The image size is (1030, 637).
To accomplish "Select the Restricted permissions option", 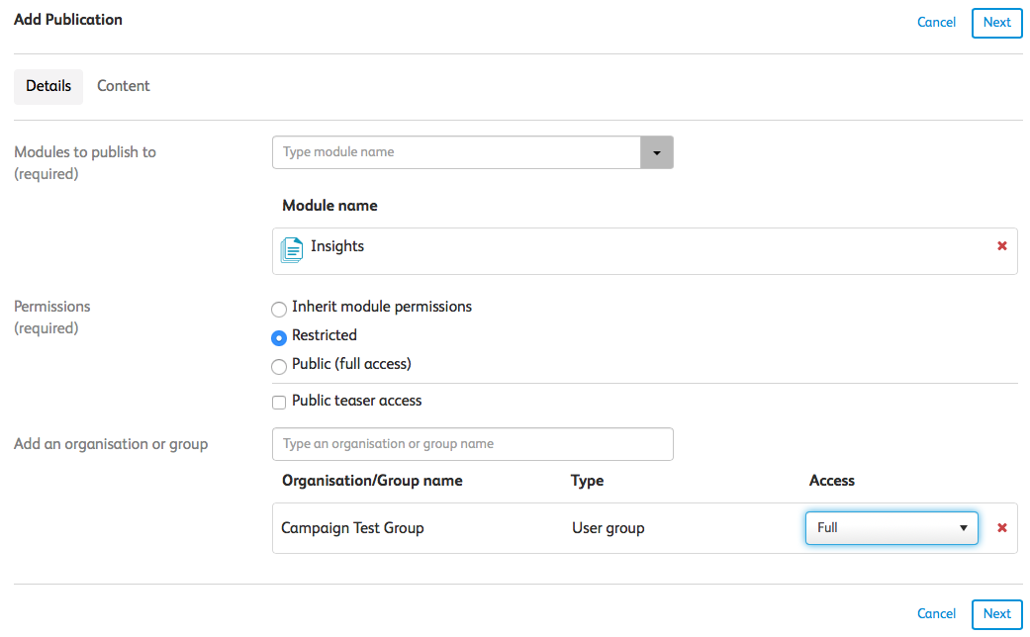I will click(x=279, y=337).
